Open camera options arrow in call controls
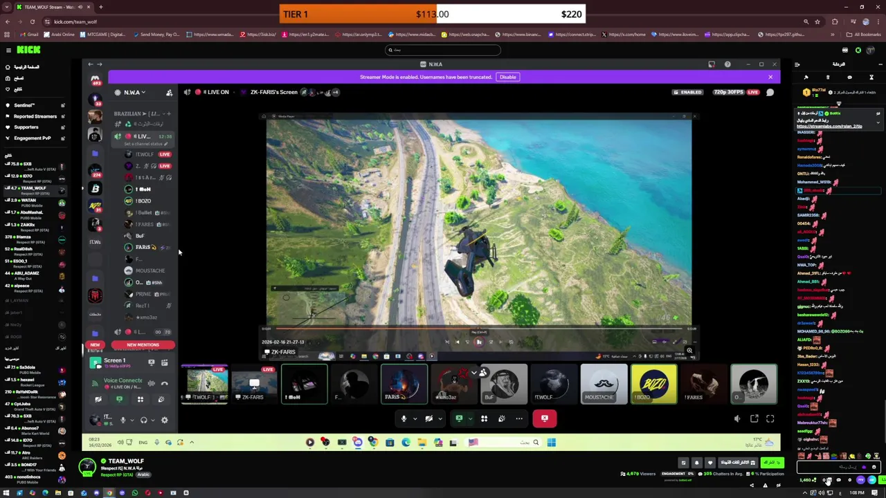 [x=440, y=418]
